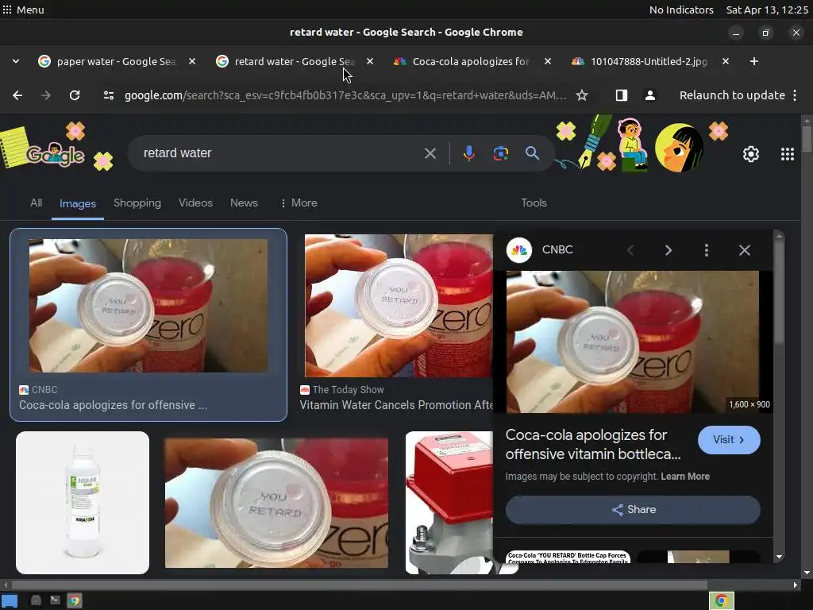Open the CNBC image result thumbnail
This screenshot has height=610, width=813.
point(148,306)
